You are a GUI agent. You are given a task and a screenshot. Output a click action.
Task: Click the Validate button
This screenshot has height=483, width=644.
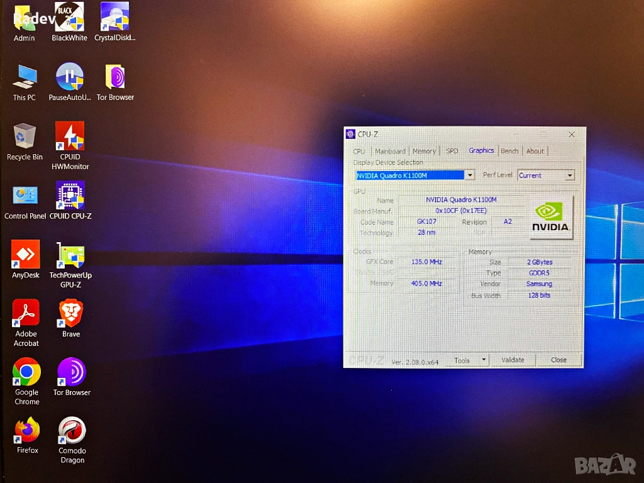click(513, 360)
